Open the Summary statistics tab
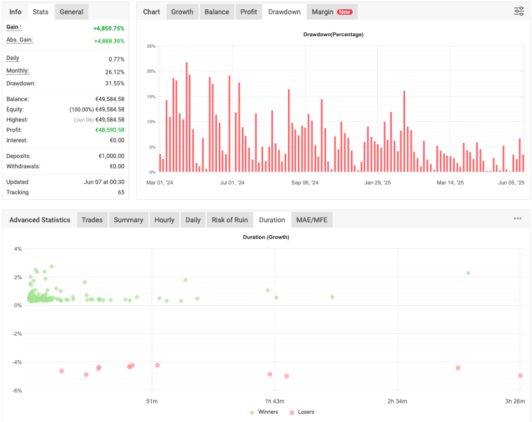The image size is (532, 422). 128,220
